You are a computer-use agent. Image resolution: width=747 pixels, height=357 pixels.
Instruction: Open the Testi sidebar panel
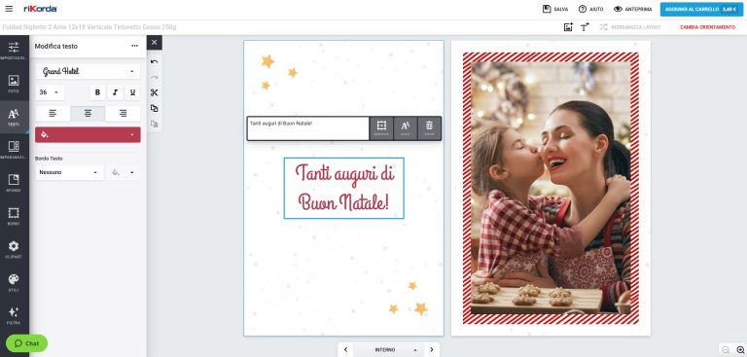(x=14, y=118)
